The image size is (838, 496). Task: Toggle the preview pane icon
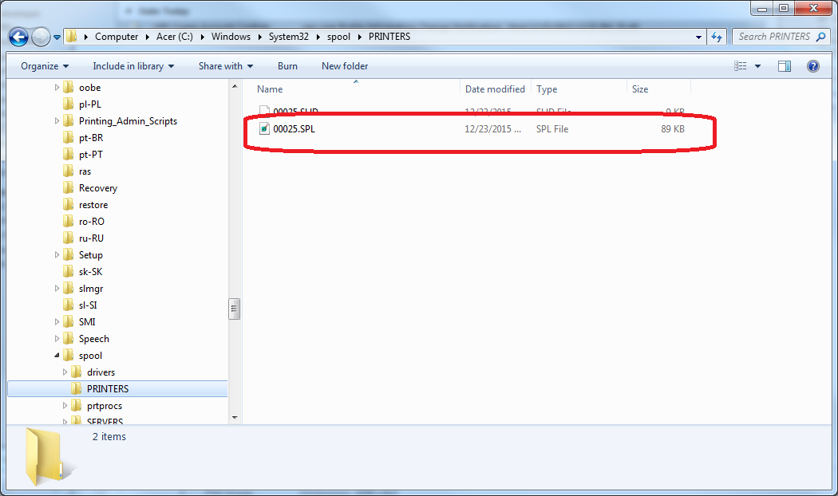(785, 66)
